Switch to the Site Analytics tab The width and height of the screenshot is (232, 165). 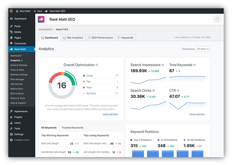(x=73, y=38)
